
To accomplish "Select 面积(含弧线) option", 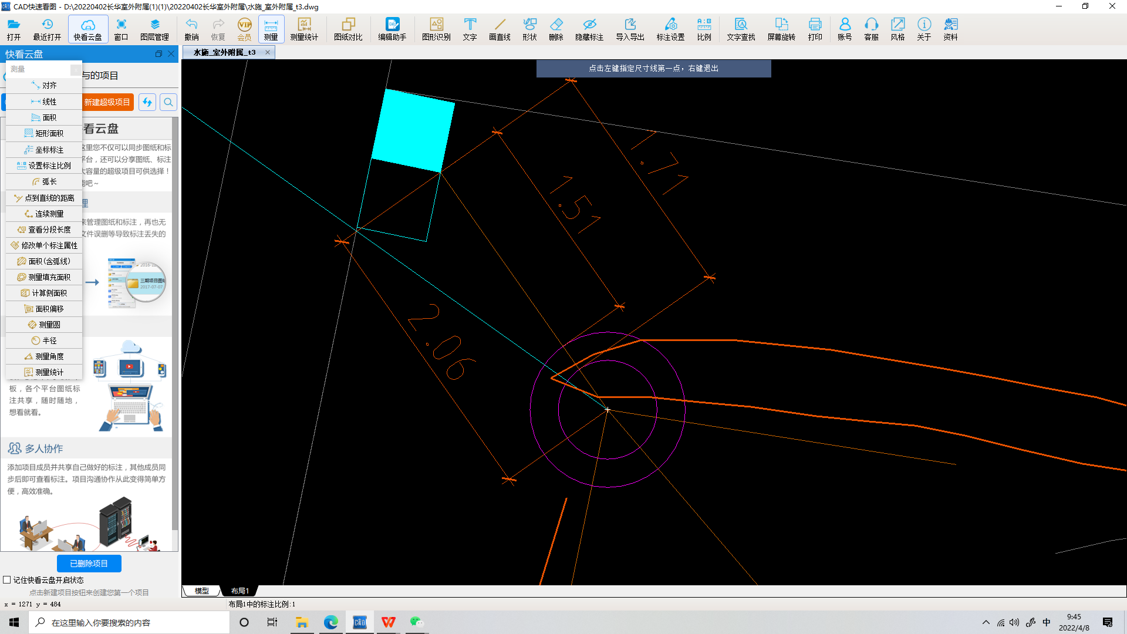I will pos(44,261).
